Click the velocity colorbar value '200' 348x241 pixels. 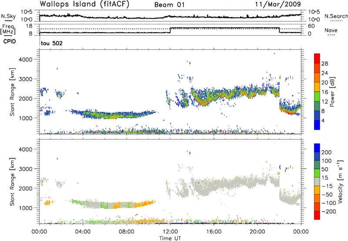pyautogui.click(x=327, y=152)
